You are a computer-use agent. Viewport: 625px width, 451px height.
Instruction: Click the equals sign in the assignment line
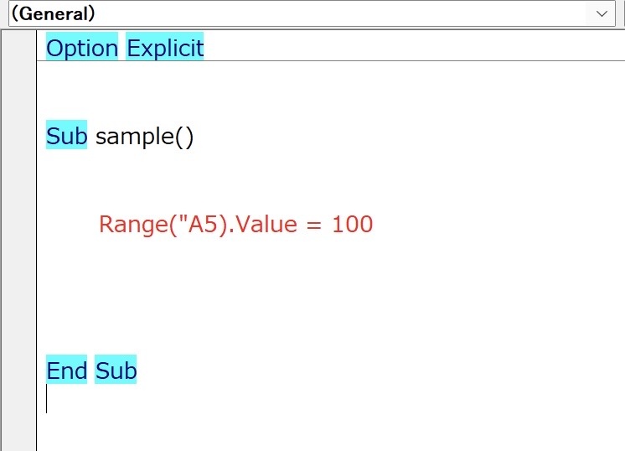(x=314, y=225)
